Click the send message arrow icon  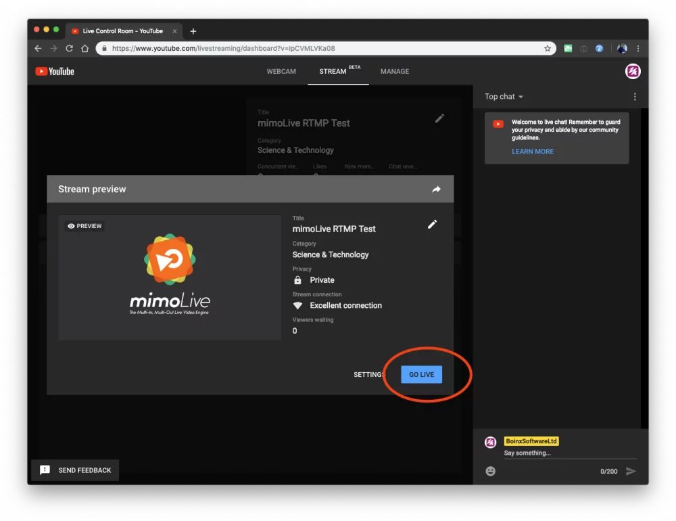(631, 471)
